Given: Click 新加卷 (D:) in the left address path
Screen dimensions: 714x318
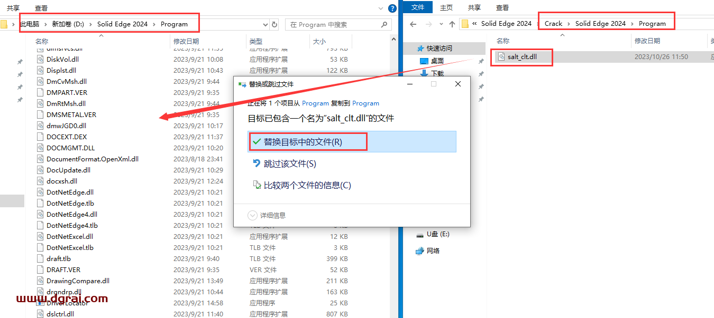Looking at the screenshot, I should 68,24.
